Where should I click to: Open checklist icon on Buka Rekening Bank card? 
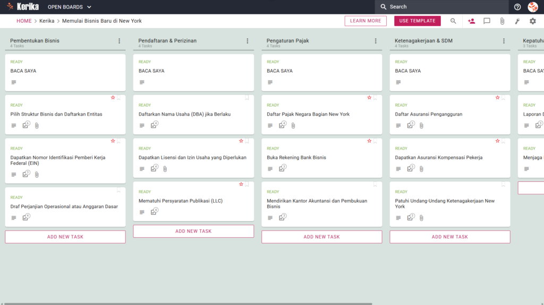tap(283, 168)
